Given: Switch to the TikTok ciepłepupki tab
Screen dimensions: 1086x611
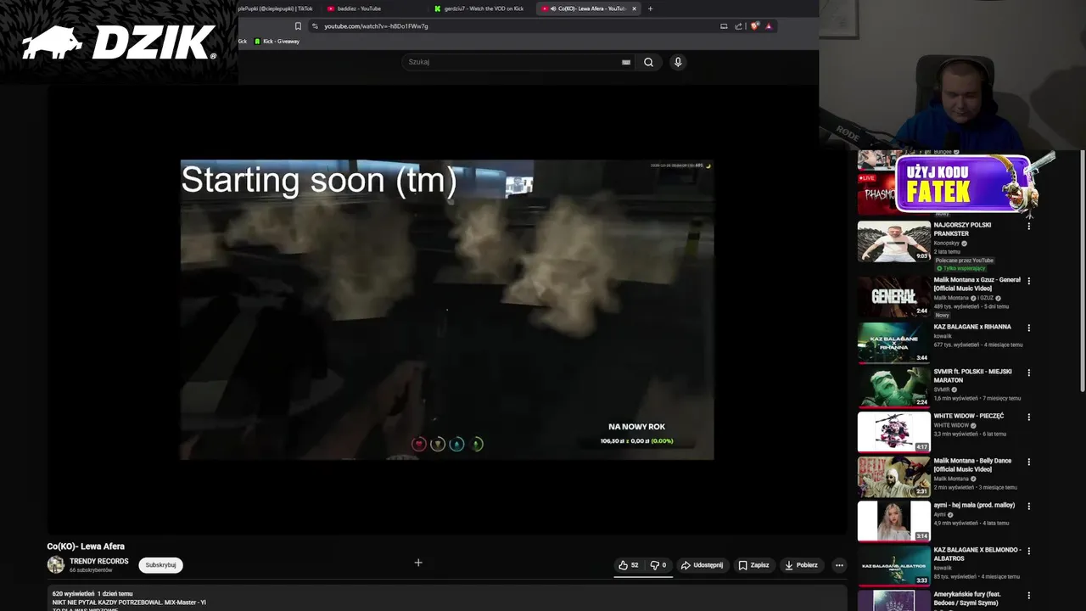Looking at the screenshot, I should click(x=275, y=8).
